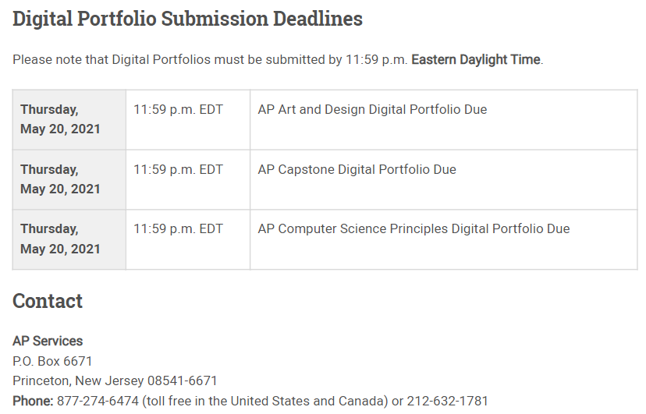Click the Princeton, New Jersey 08541-6671 line
This screenshot has height=414, width=646.
(115, 381)
